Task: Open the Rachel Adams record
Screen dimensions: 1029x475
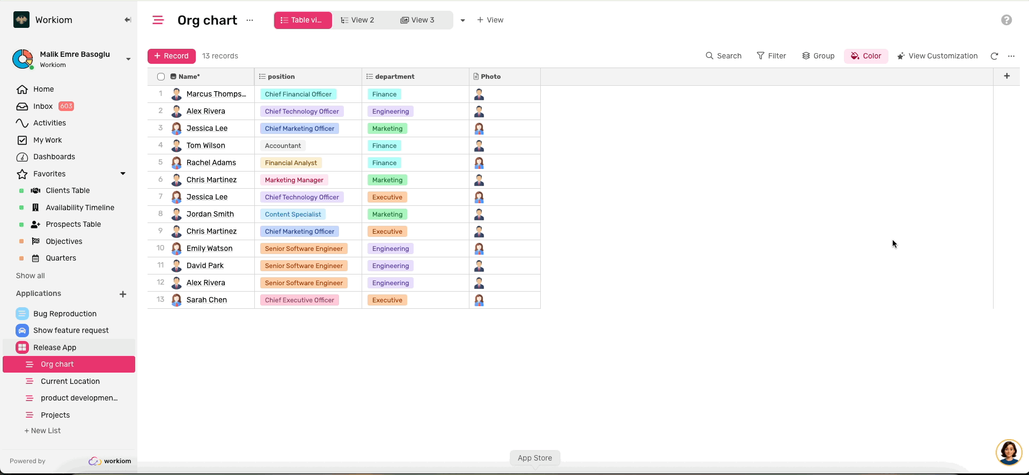Action: (211, 163)
